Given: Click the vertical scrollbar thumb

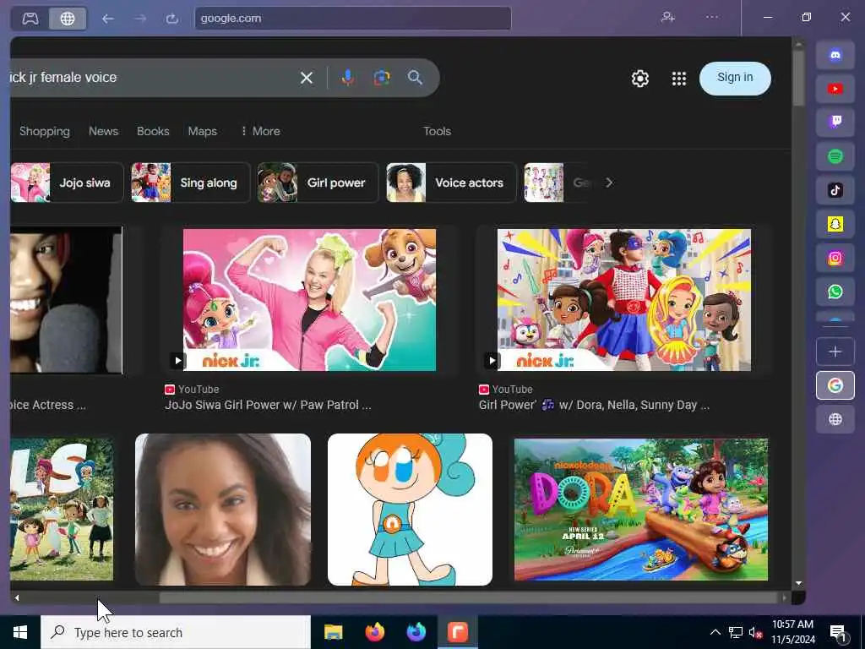Looking at the screenshot, I should [798, 77].
